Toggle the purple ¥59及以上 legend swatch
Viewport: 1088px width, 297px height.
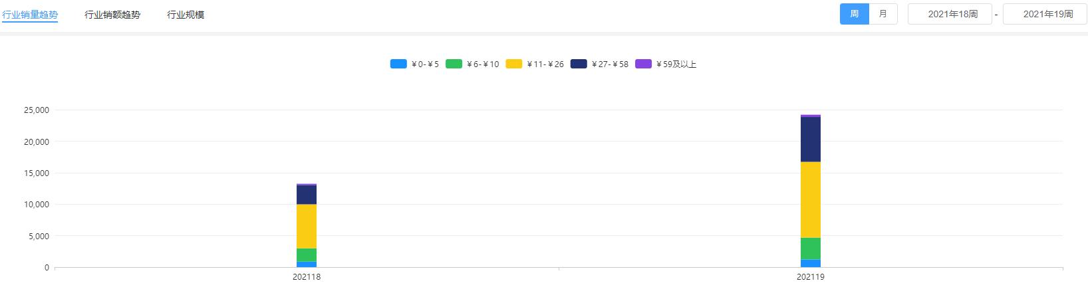pos(643,64)
